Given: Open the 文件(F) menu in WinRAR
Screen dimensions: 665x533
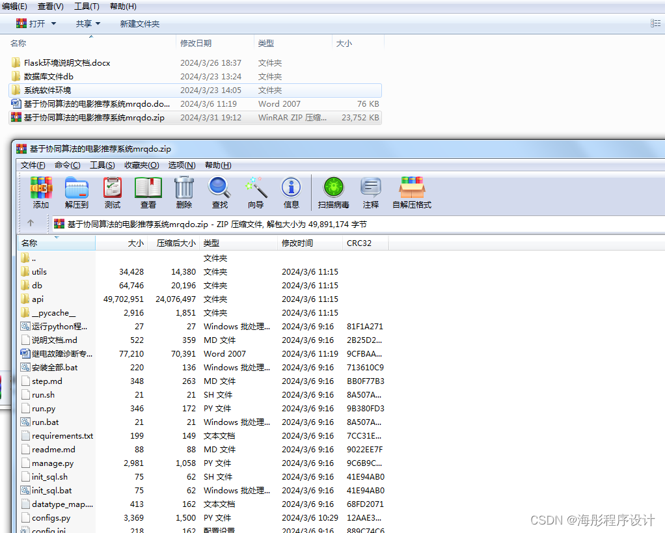Looking at the screenshot, I should click(x=33, y=165).
